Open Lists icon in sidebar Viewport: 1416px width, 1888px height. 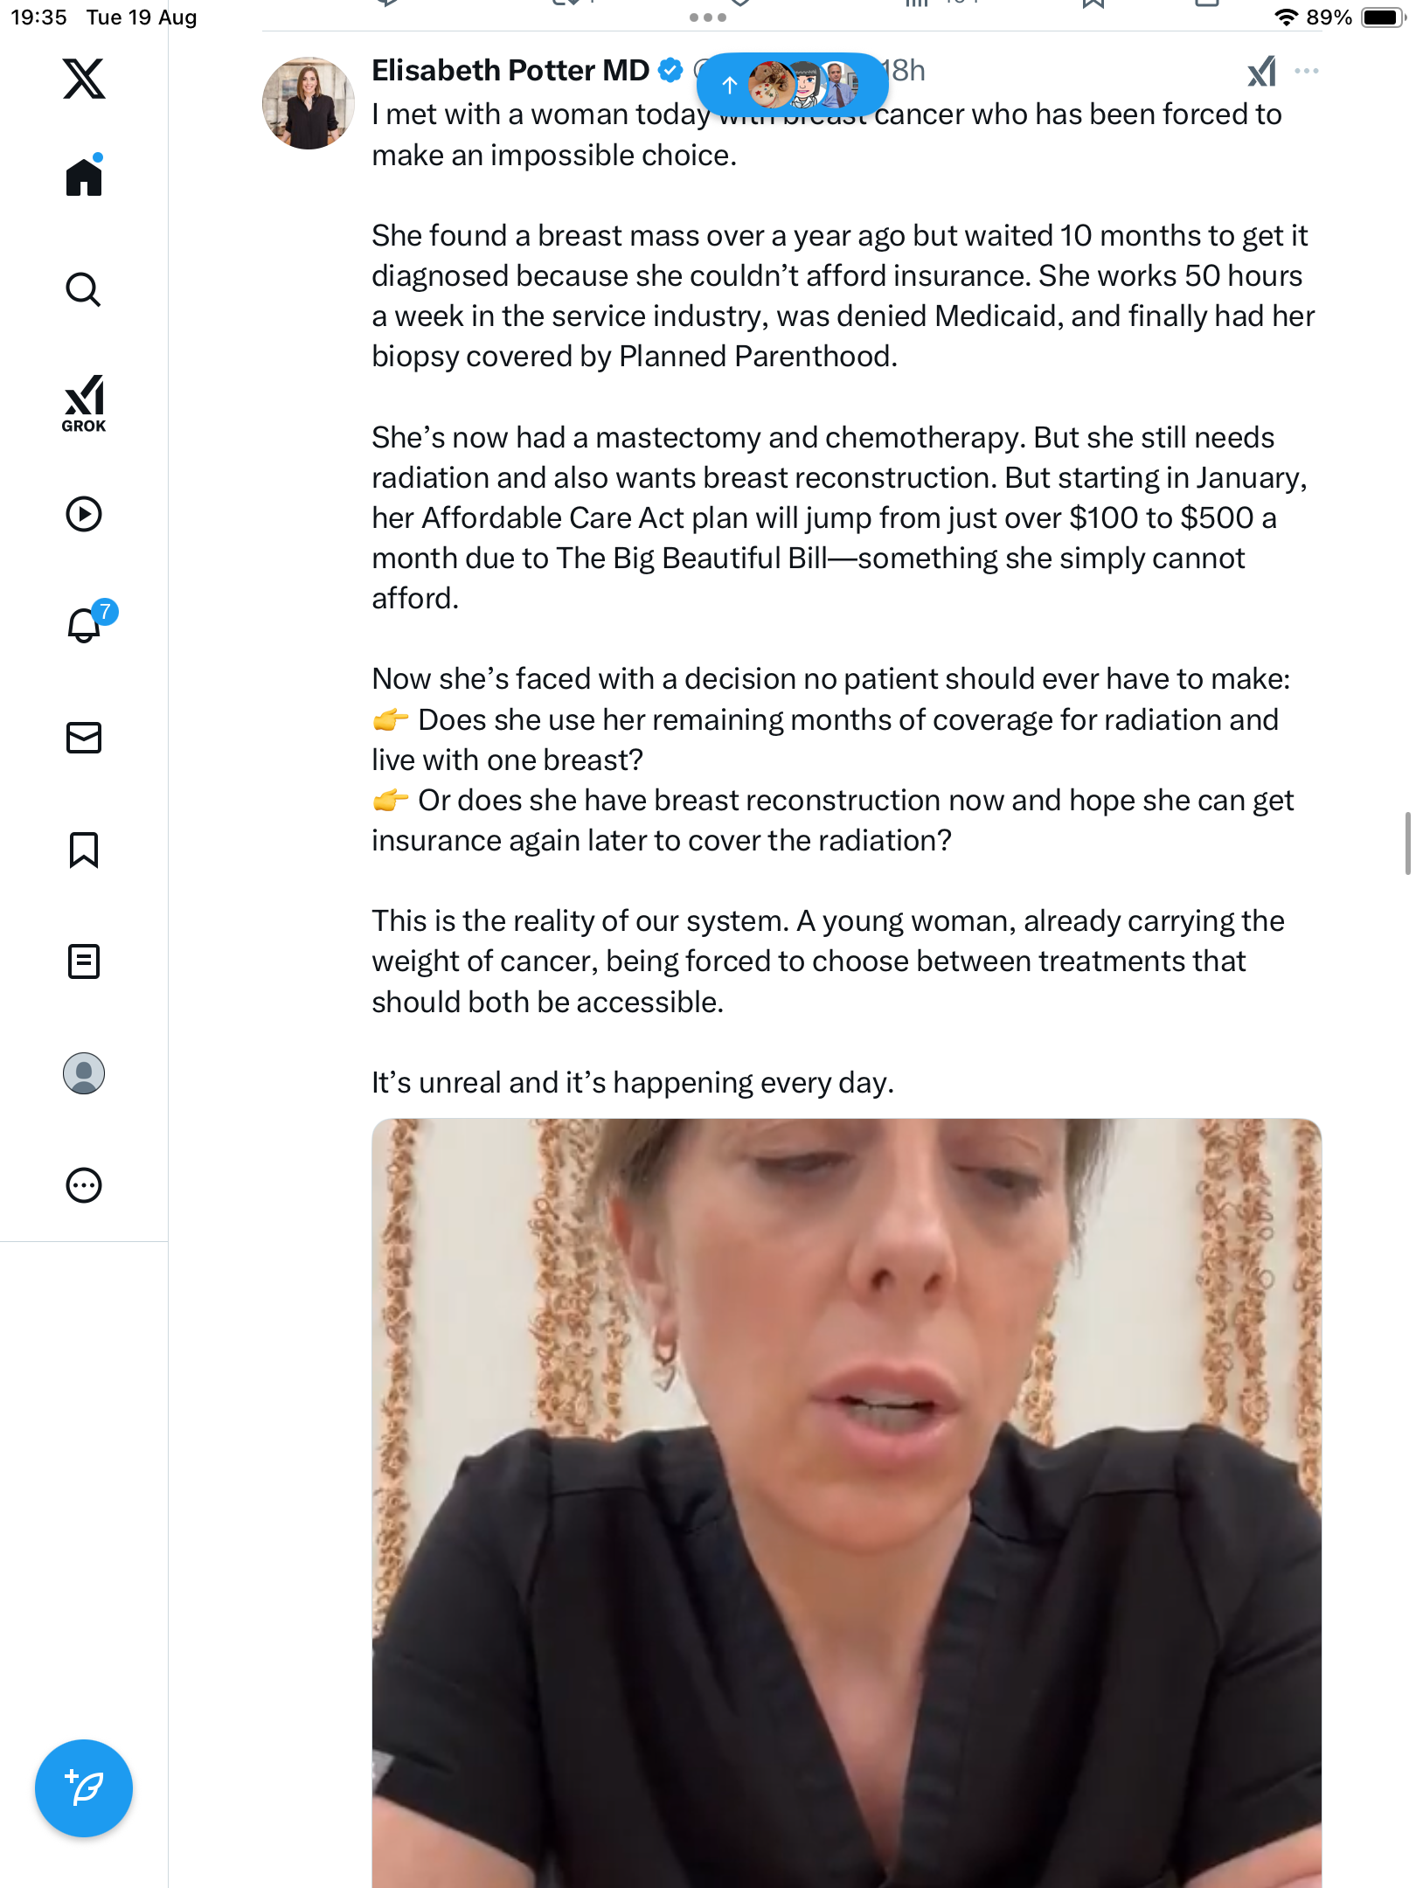coord(84,961)
